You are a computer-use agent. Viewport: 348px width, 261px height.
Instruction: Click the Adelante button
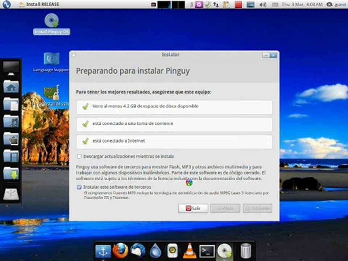click(x=257, y=208)
